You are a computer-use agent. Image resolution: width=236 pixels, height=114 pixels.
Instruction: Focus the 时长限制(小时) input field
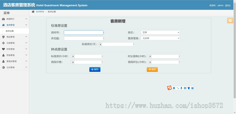[165, 56]
